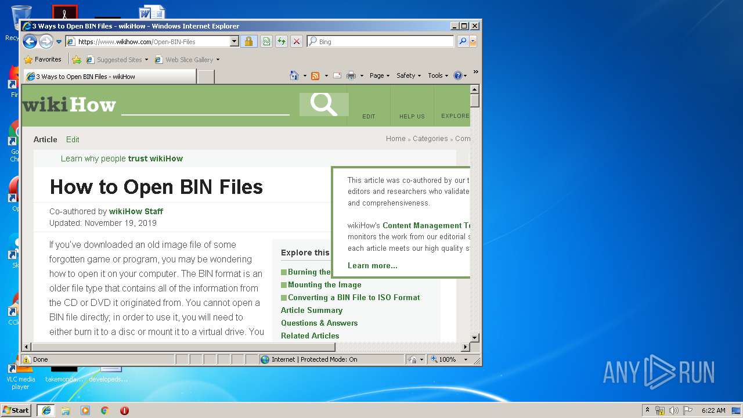Click the Help question mark icon

(457, 75)
